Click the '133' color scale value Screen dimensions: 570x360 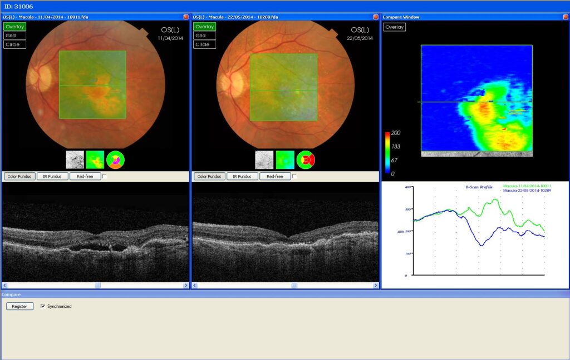click(396, 147)
